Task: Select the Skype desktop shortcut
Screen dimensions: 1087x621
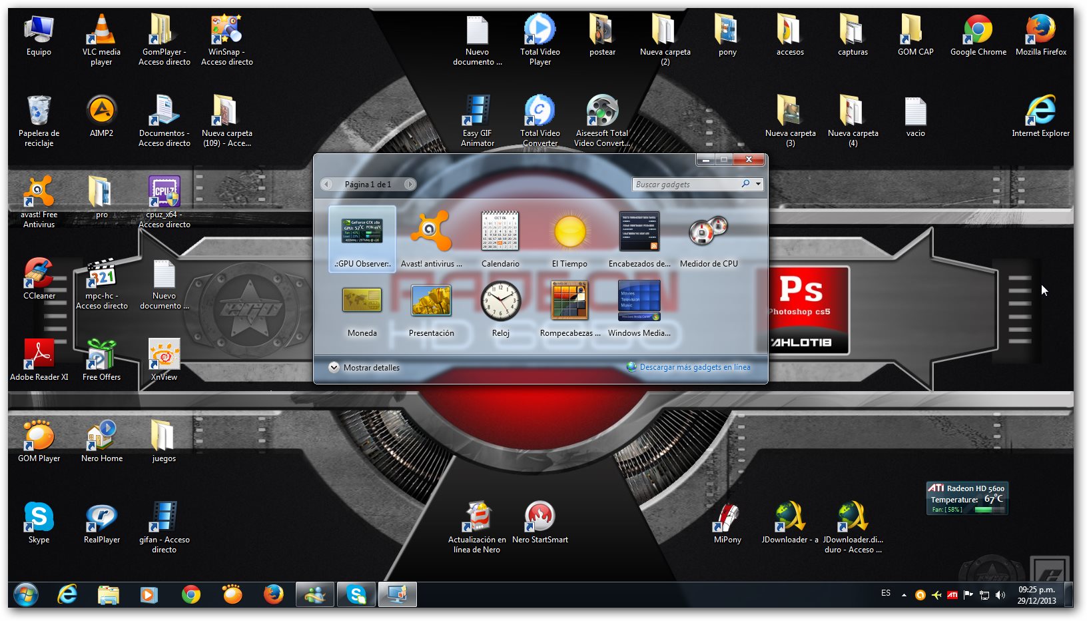Action: [39, 523]
